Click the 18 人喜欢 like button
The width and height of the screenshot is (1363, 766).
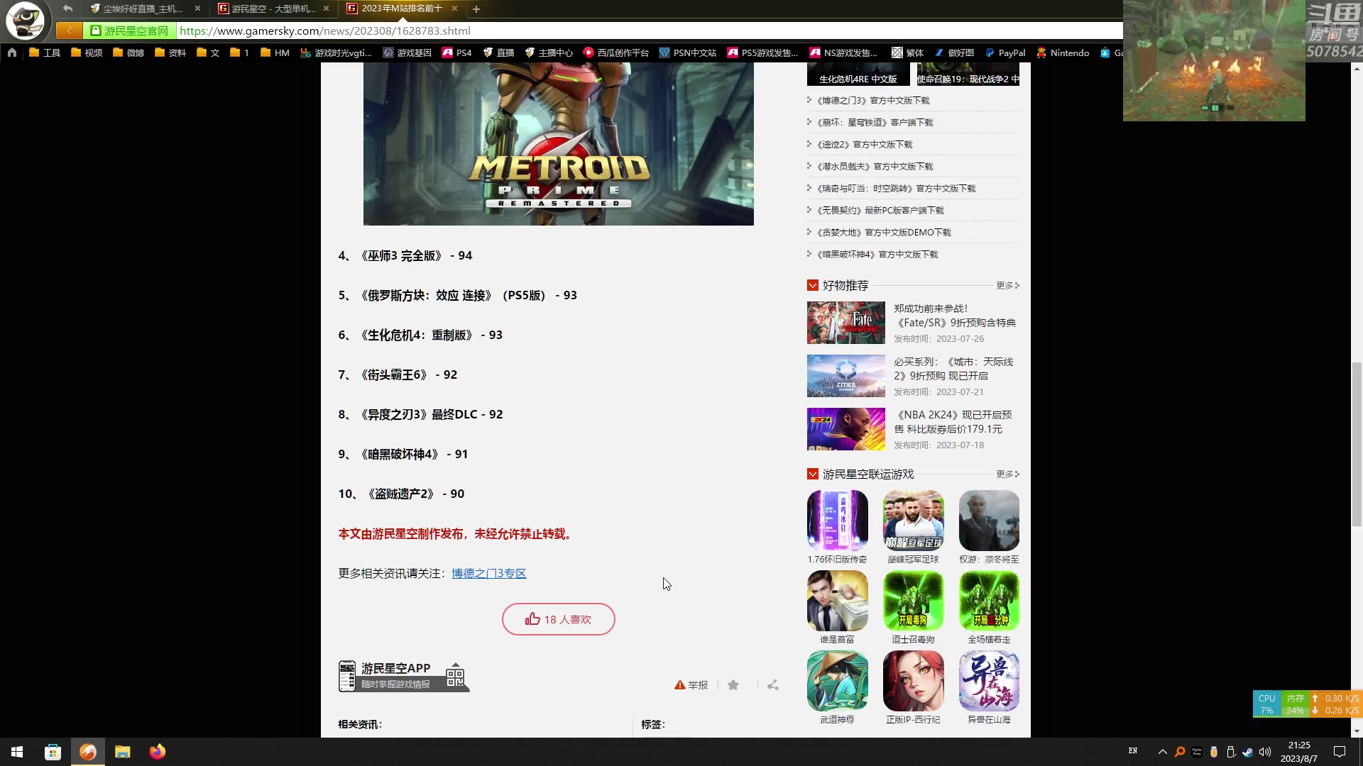click(x=559, y=619)
